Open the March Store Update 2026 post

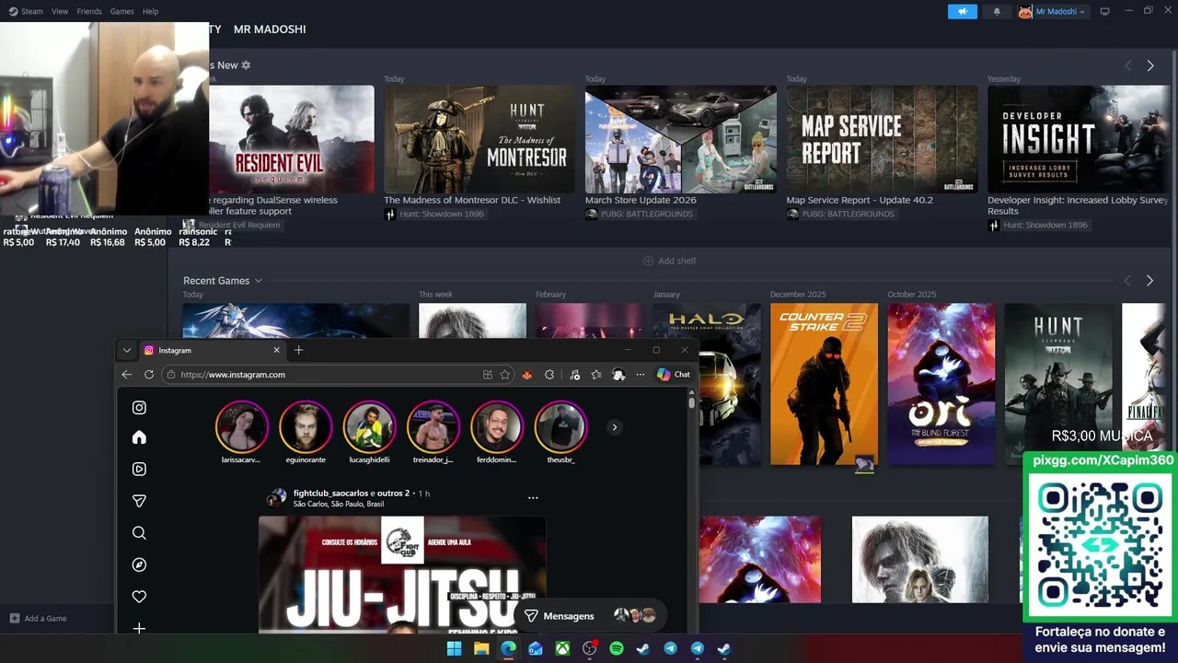[681, 139]
